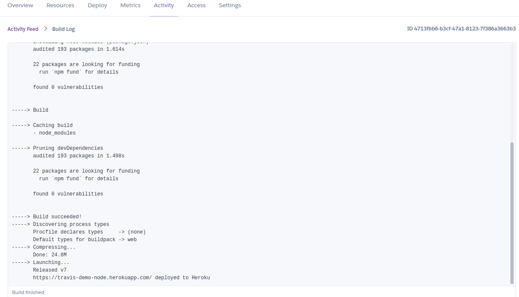519x297 pixels.
Task: Select the Activity tab
Action: (164, 5)
